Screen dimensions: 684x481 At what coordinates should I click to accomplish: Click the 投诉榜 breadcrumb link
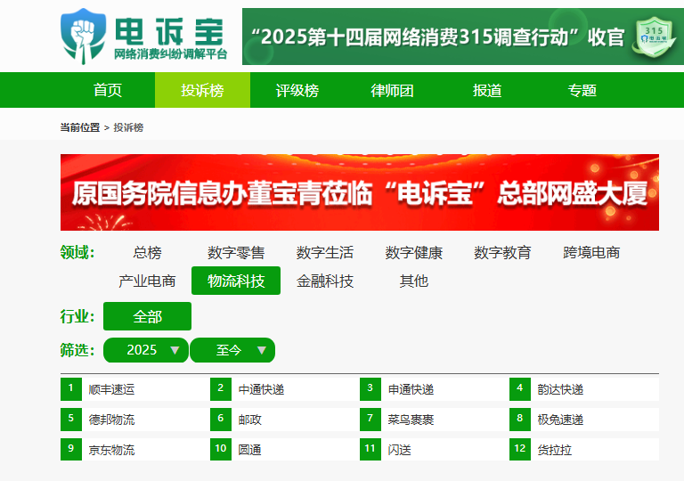coord(128,127)
